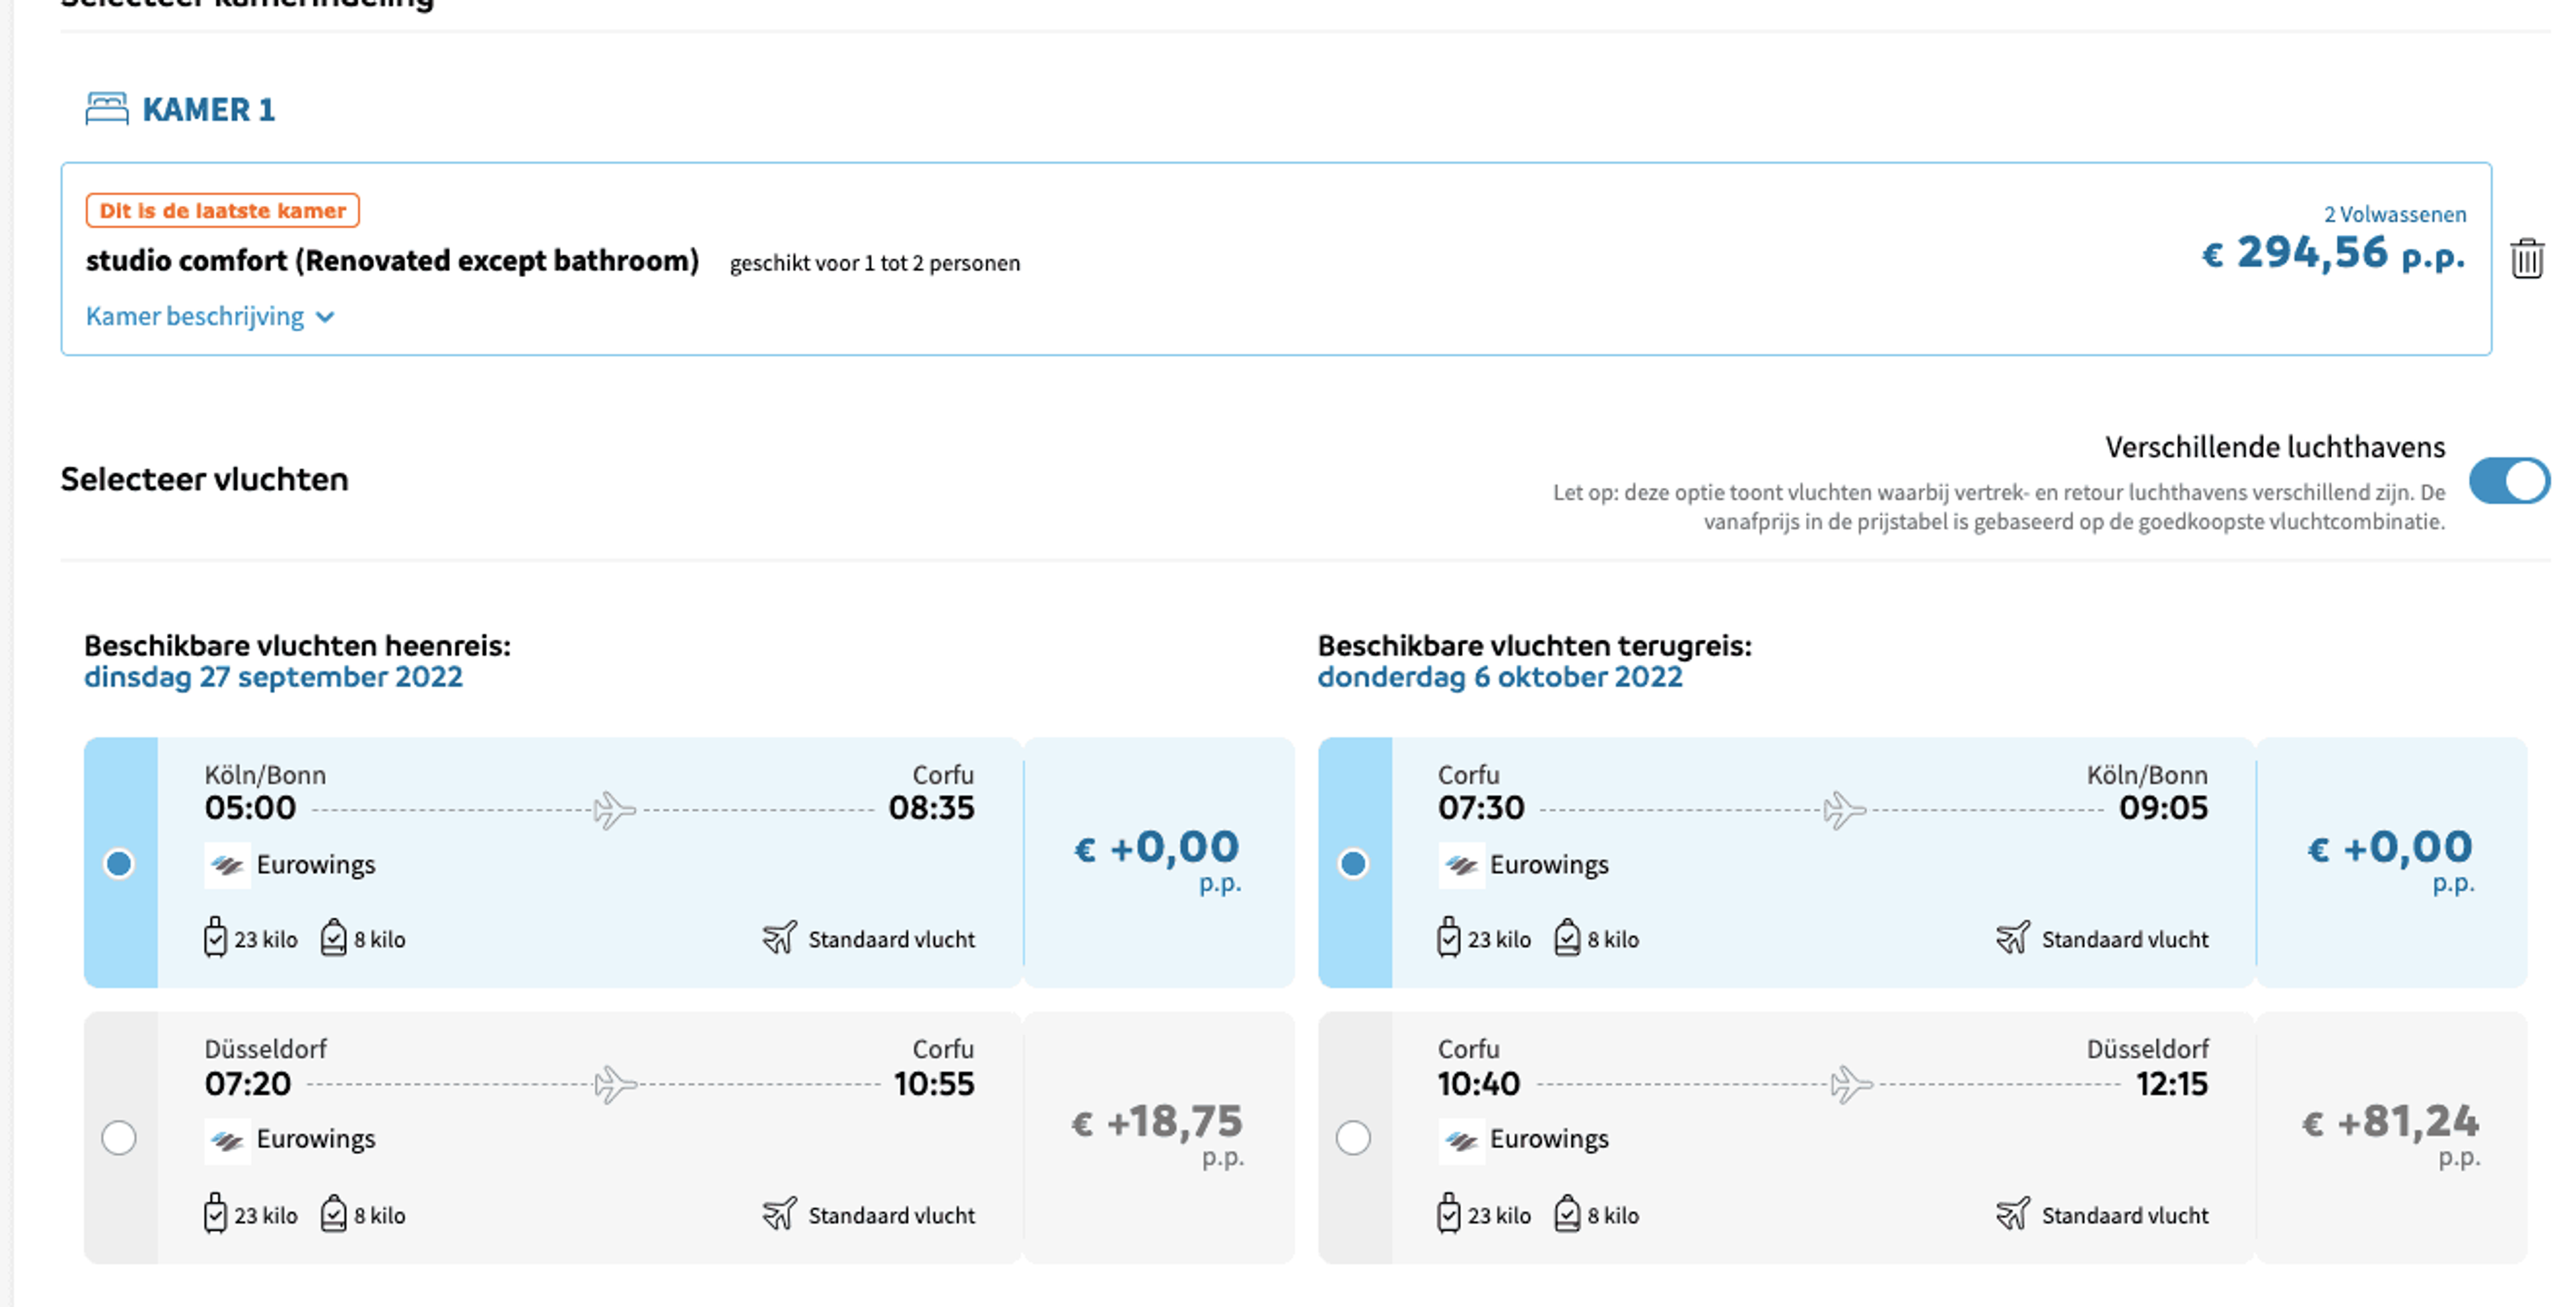Image resolution: width=2576 pixels, height=1307 pixels.
Task: Select Corfu 10:40 return flight radio button
Action: click(1353, 1138)
